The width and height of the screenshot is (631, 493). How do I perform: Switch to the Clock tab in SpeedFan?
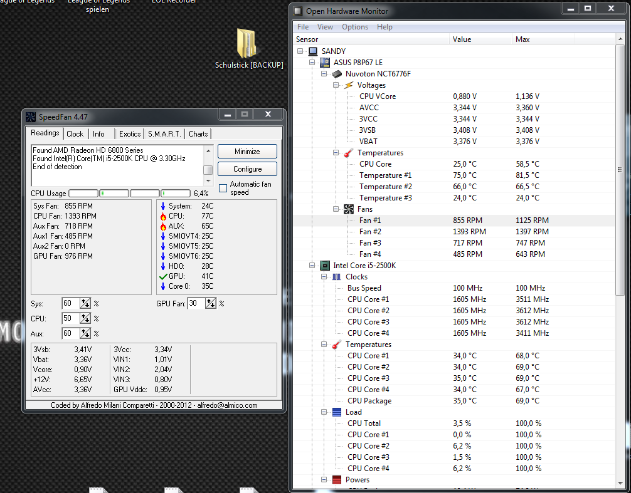[x=75, y=134]
